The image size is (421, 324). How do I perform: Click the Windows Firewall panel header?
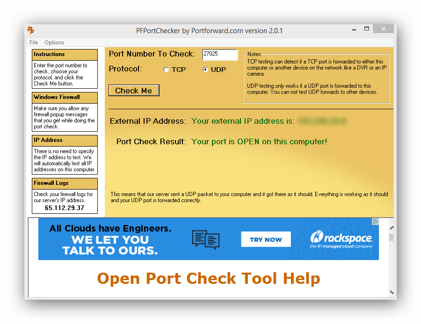[65, 98]
